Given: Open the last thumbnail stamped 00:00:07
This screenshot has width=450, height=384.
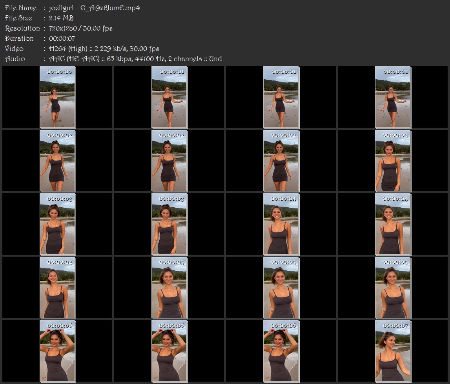Looking at the screenshot, I should (393, 351).
